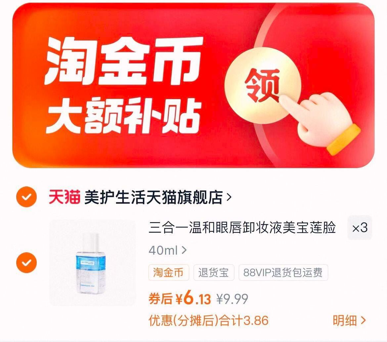This screenshot has width=387, height=342.
Task: Tap the 88VIP退货包运费 tag
Action: pyautogui.click(x=283, y=272)
